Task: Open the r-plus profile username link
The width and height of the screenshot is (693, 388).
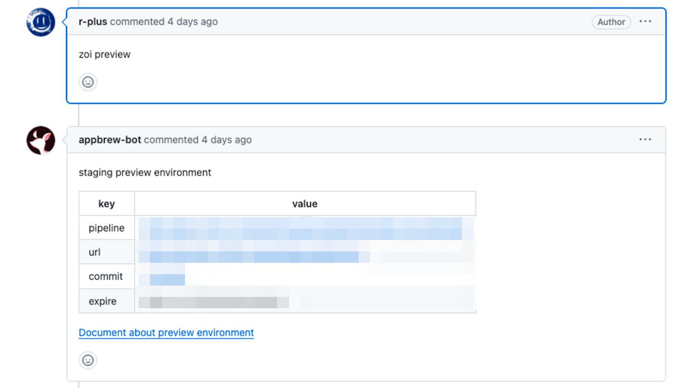Action: tap(93, 22)
